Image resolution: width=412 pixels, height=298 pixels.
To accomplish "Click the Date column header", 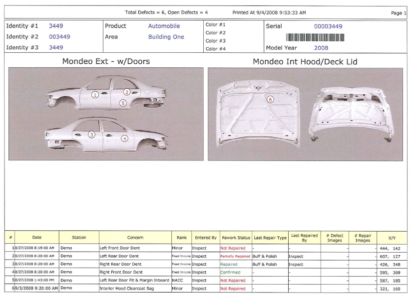I will coord(37,238).
